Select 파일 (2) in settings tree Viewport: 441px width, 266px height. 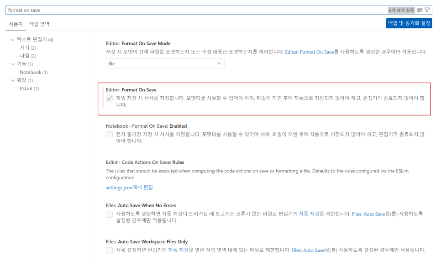[28, 56]
